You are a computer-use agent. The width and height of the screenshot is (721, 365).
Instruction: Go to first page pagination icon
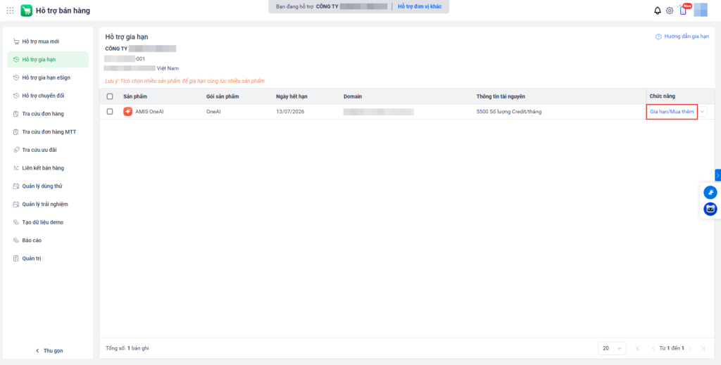[638, 348]
